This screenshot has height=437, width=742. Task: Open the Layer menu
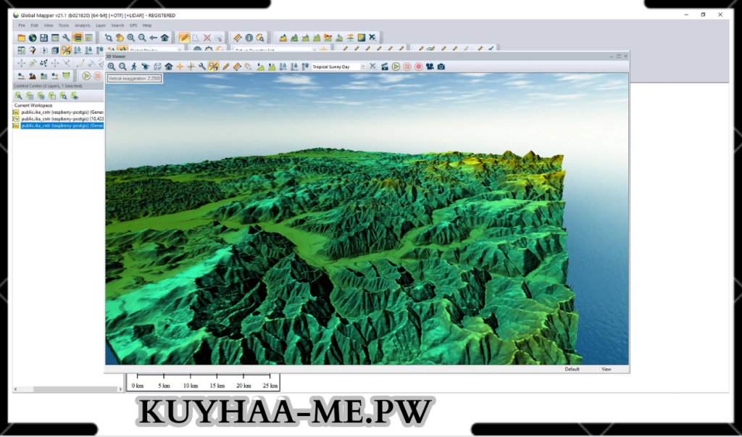(x=100, y=25)
